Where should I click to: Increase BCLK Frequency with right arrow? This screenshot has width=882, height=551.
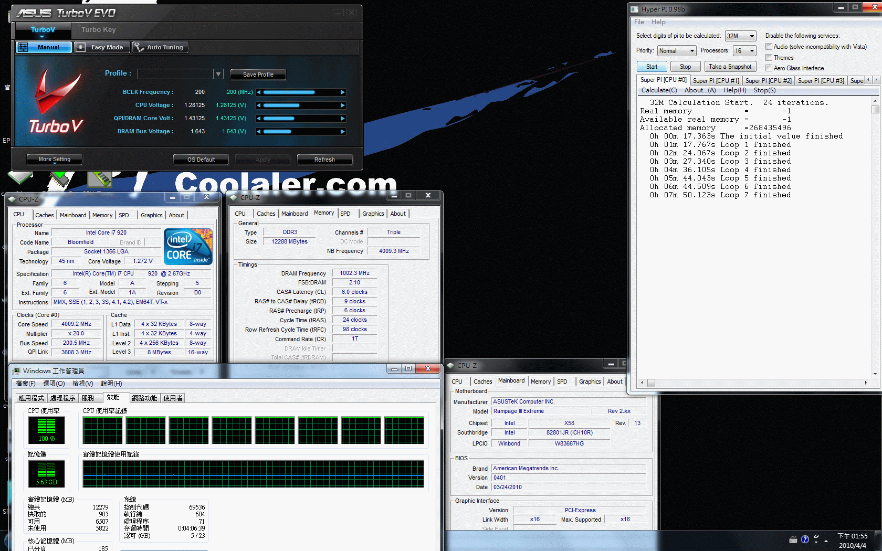(x=343, y=92)
